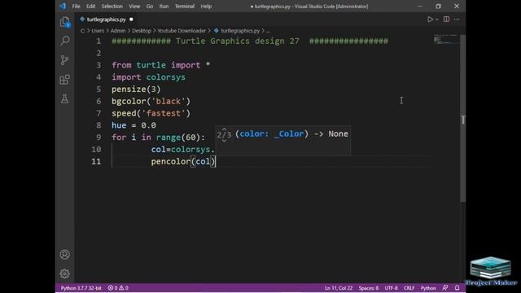Expand the run options dropdown arrow

point(437,20)
